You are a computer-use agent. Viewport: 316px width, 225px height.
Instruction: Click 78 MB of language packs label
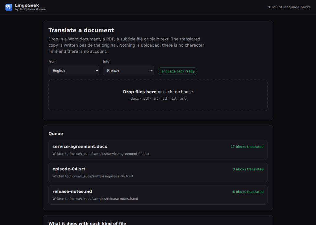coord(289,7)
